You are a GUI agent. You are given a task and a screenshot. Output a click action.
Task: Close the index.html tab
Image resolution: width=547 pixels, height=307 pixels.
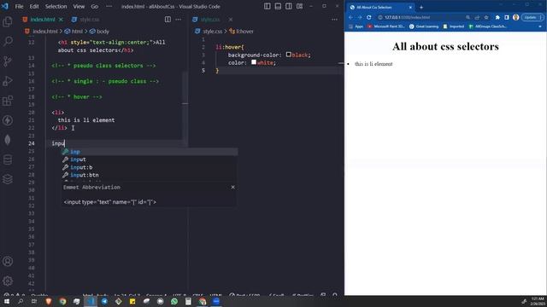tap(61, 20)
